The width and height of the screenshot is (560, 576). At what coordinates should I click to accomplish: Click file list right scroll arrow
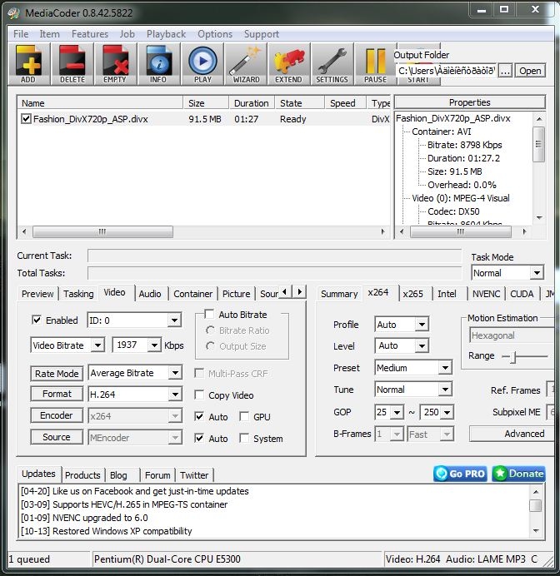(x=382, y=231)
